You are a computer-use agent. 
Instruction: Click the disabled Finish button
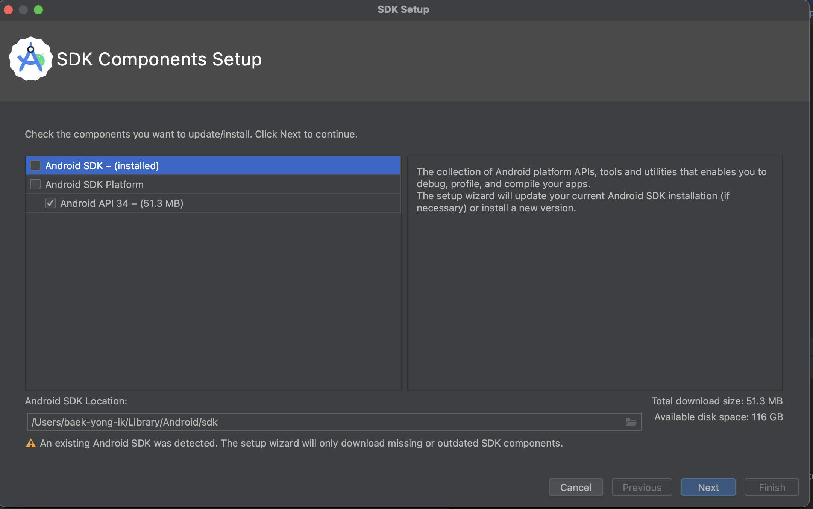click(x=772, y=487)
